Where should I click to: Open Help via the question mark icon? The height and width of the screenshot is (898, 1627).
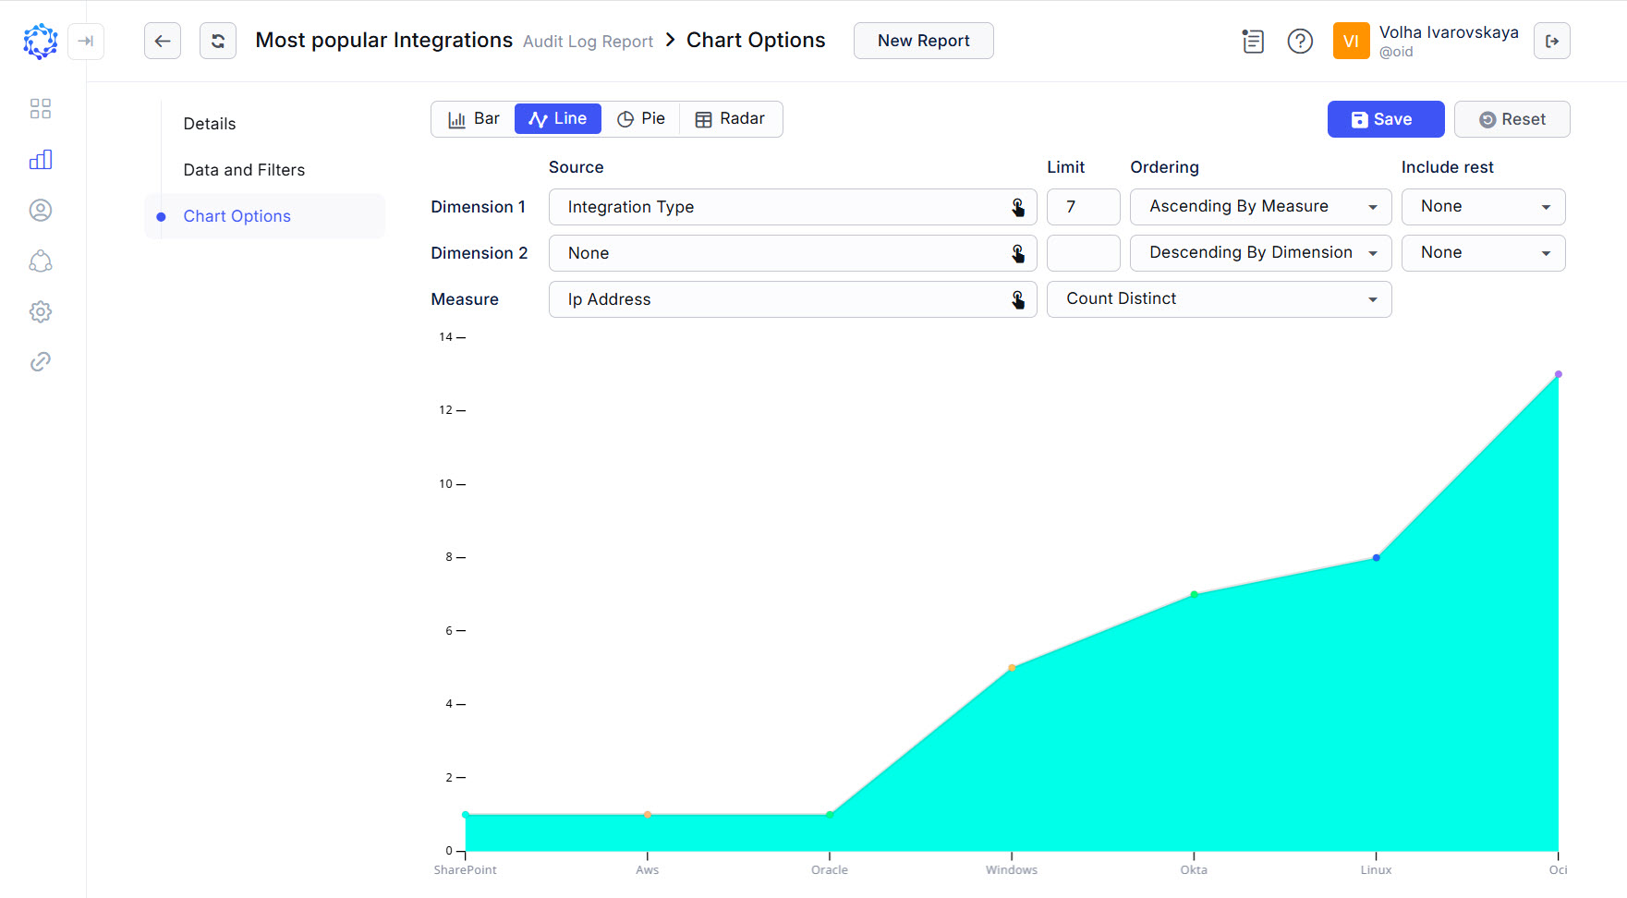(x=1300, y=41)
